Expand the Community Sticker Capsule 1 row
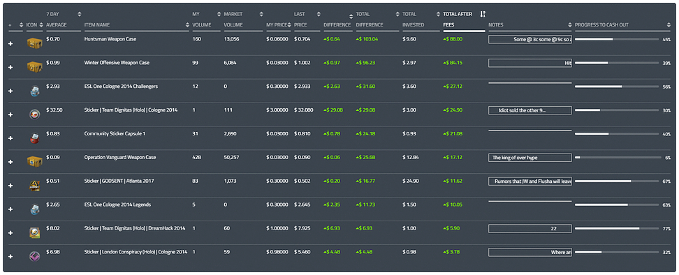679x275 pixels. pyautogui.click(x=10, y=138)
